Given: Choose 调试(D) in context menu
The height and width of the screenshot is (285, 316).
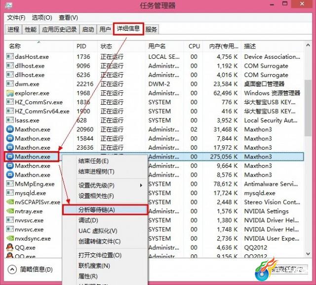Looking at the screenshot, I should (x=105, y=220).
